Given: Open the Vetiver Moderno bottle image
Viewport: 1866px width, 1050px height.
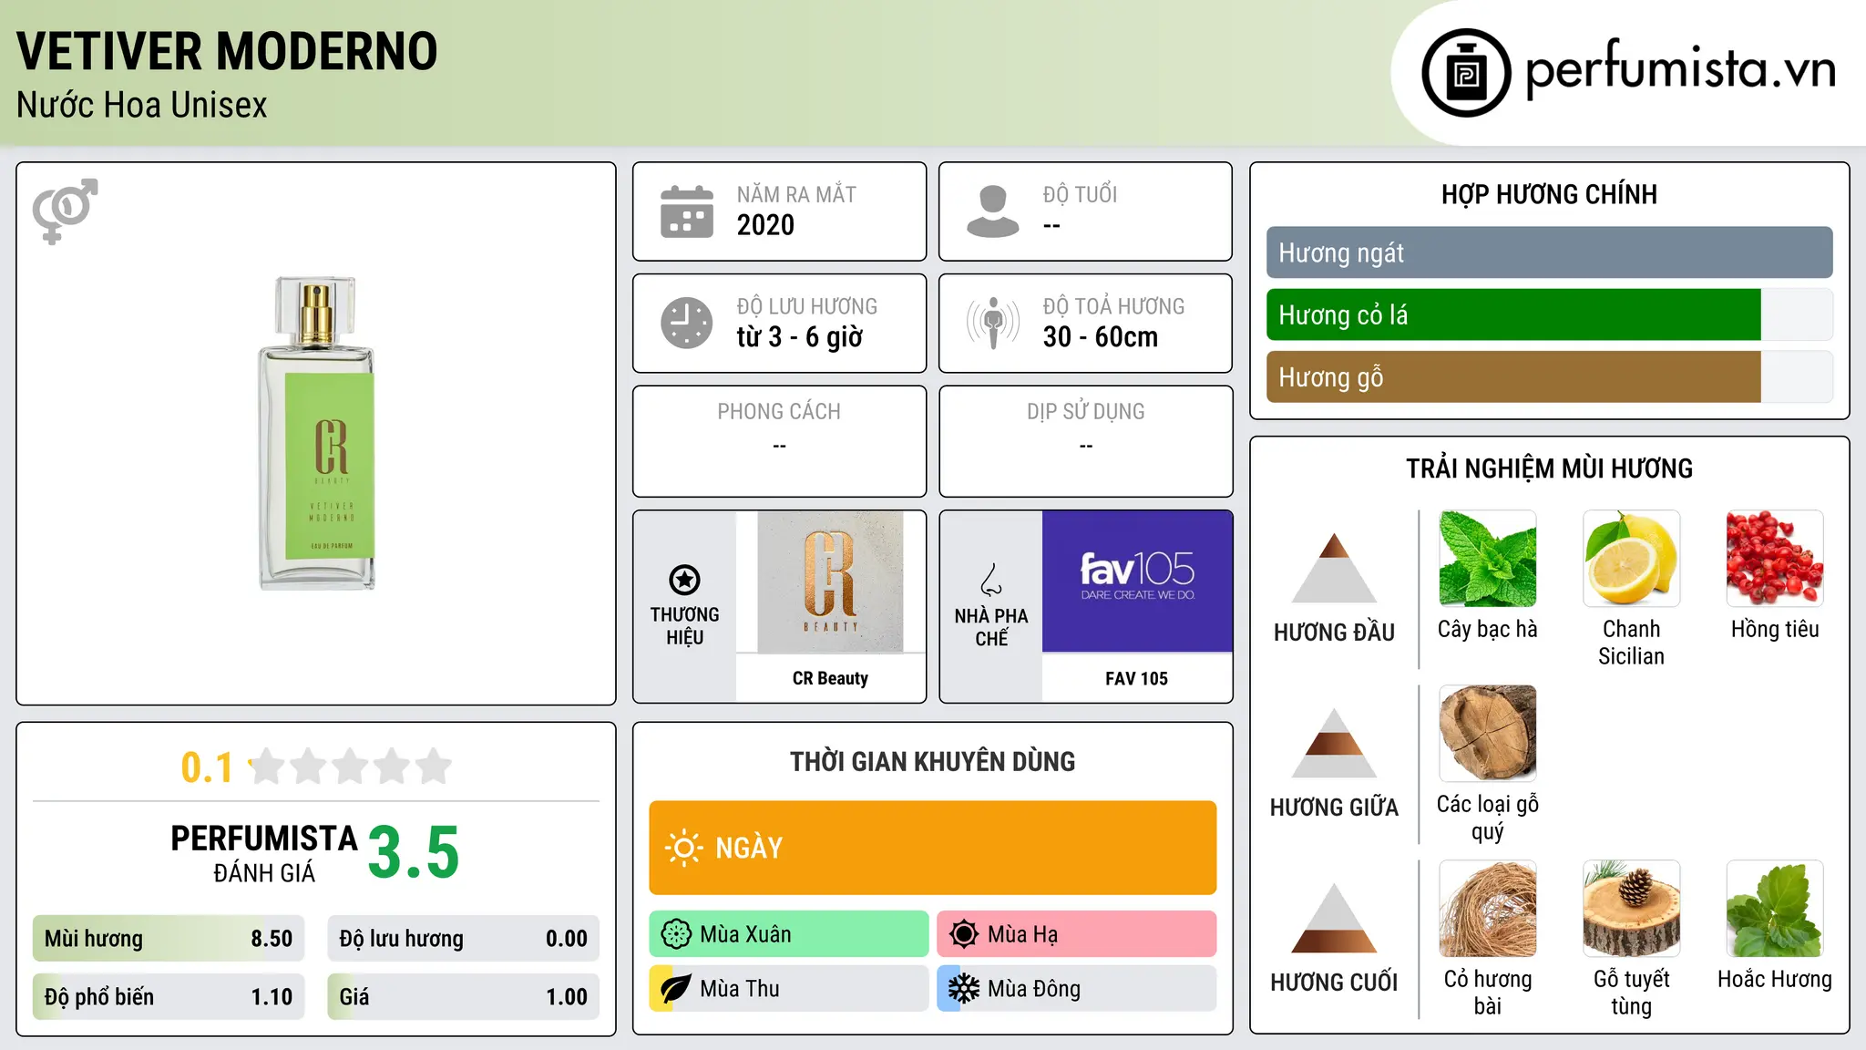Looking at the screenshot, I should [x=316, y=434].
